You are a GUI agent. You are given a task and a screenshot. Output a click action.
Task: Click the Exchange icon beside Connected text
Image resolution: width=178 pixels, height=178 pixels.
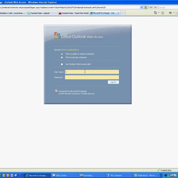pos(56,91)
